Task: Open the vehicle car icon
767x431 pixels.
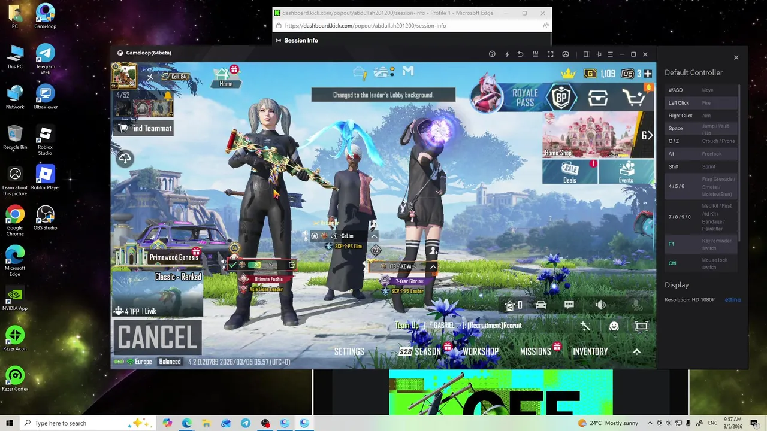Action: tap(540, 305)
